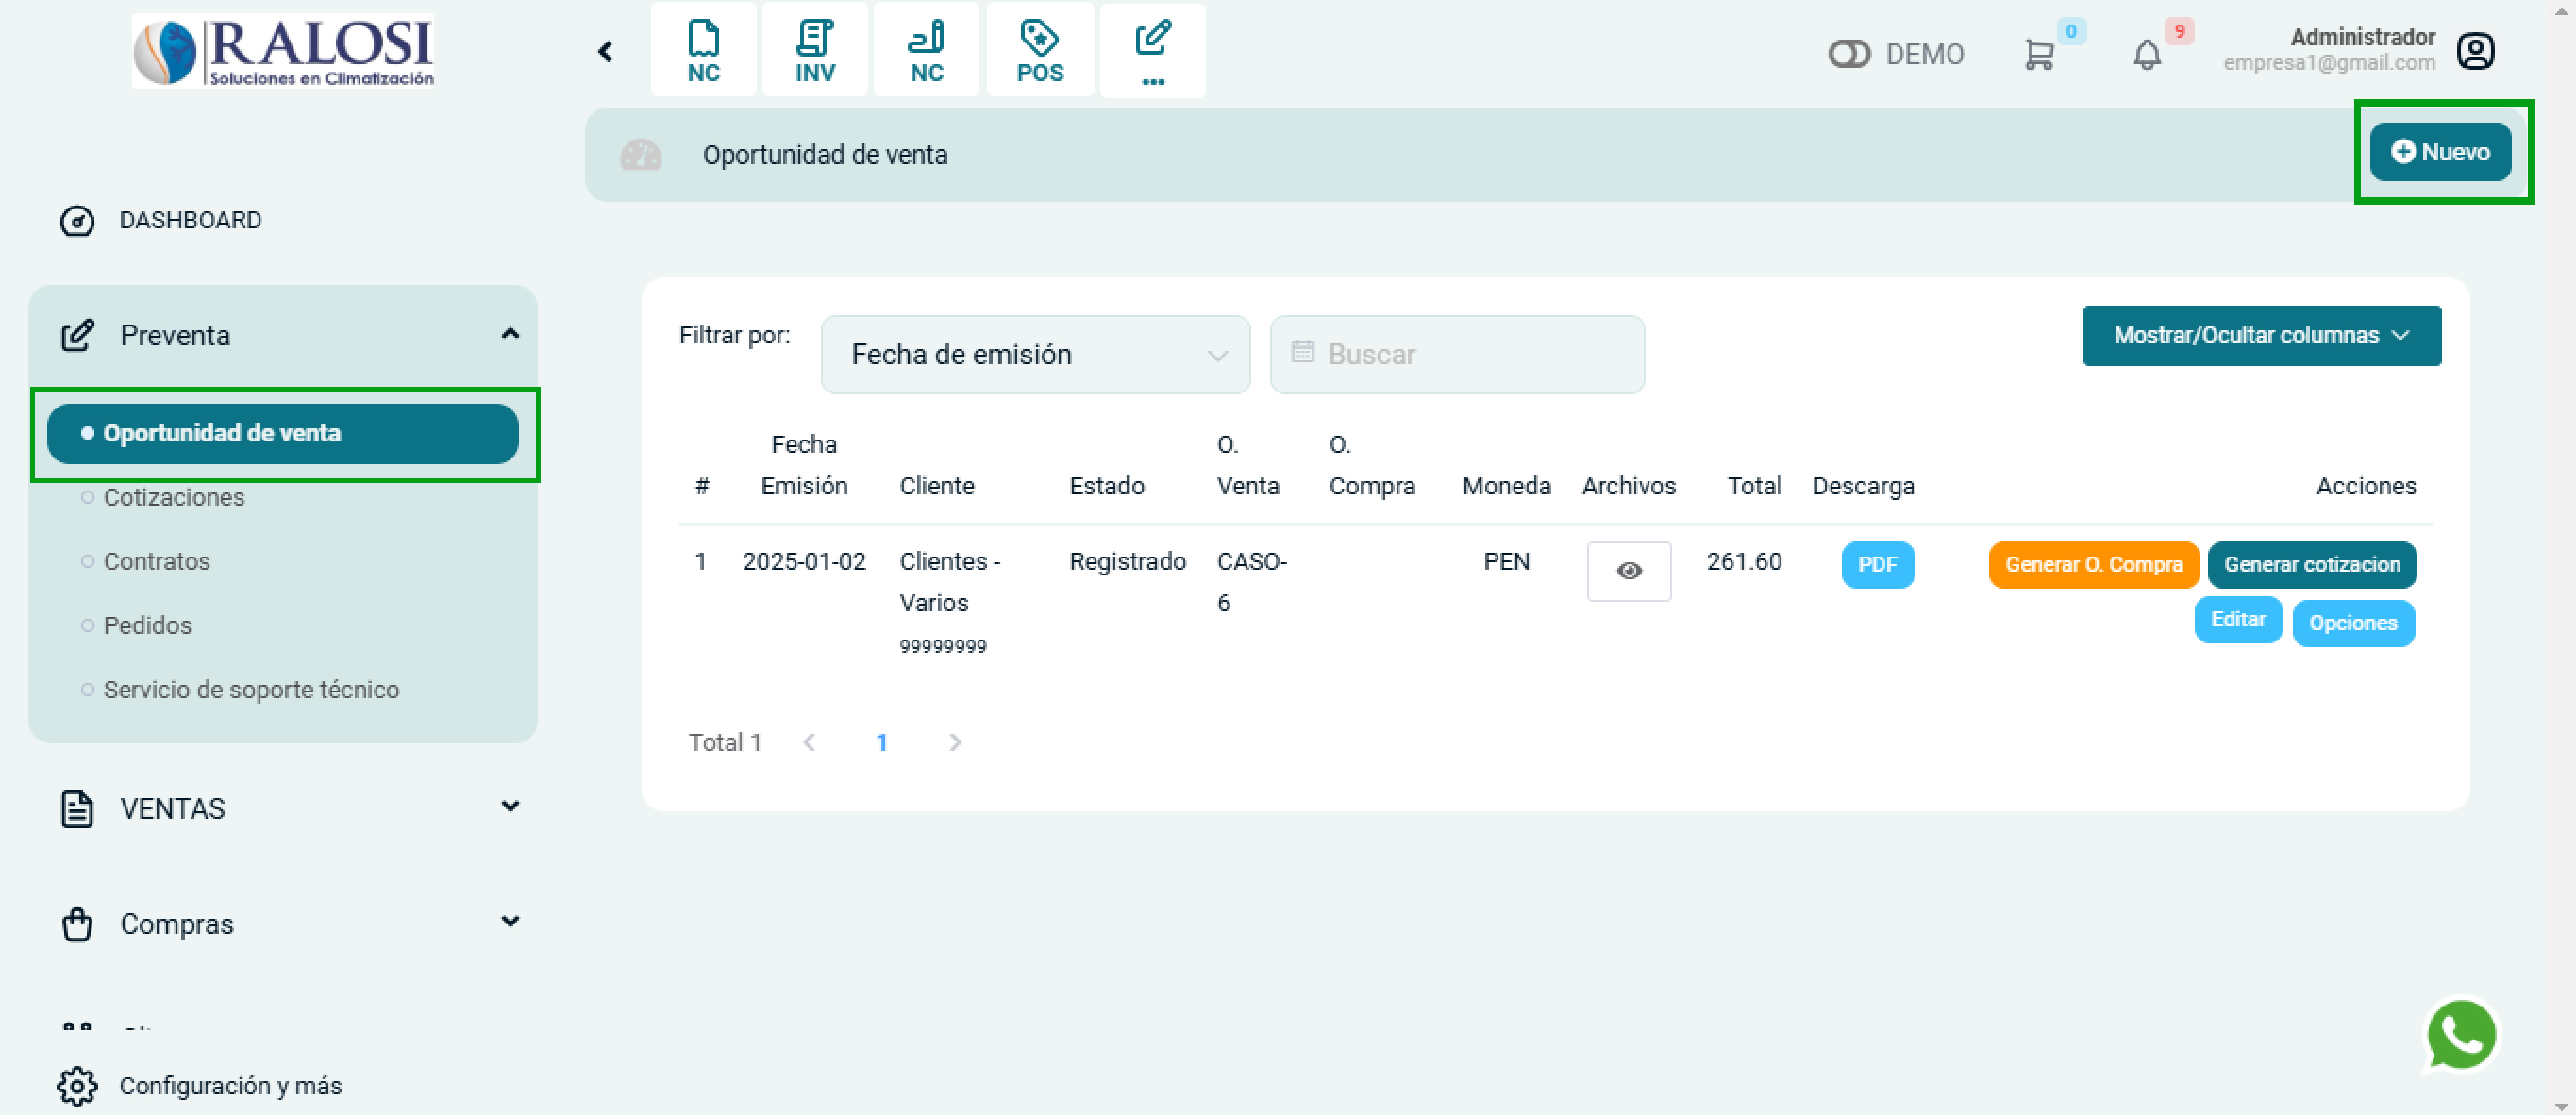Image resolution: width=2576 pixels, height=1115 pixels.
Task: Click the POS tag icon
Action: point(1039,51)
